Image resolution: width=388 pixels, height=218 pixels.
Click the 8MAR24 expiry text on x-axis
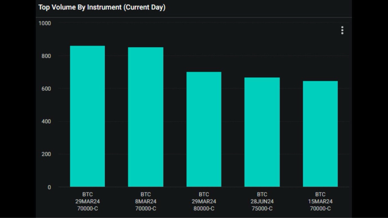point(145,201)
